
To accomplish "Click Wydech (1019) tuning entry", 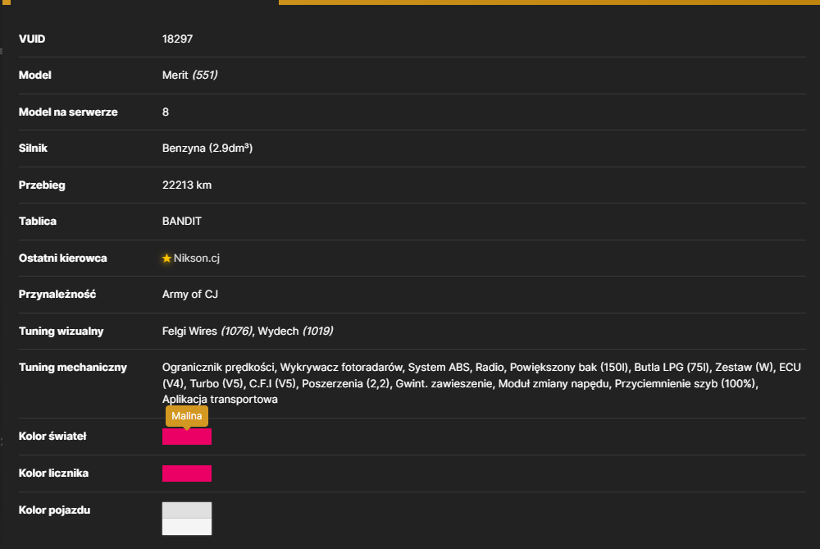I will click(295, 331).
